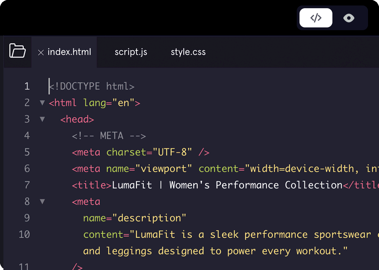Place cursor in the DOCTYPE html declaration
379x270 pixels.
coord(92,86)
